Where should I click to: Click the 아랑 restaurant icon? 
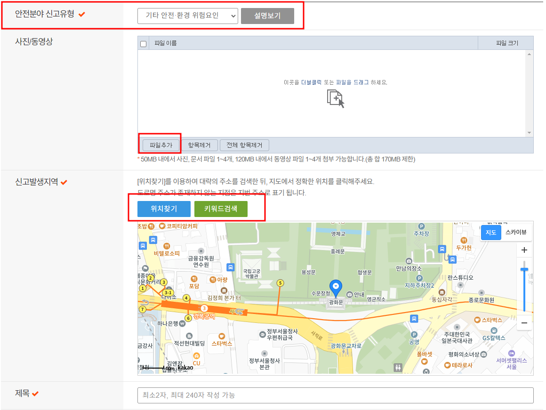213,279
